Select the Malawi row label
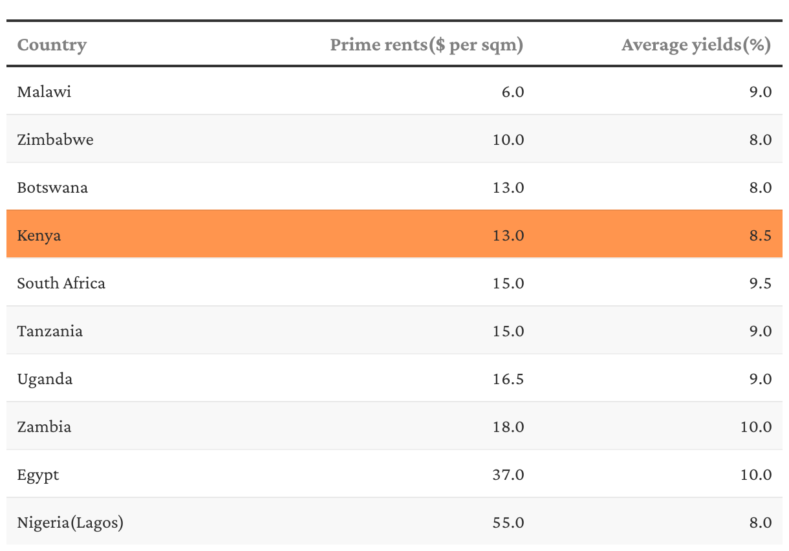This screenshot has height=551, width=789. 44,92
